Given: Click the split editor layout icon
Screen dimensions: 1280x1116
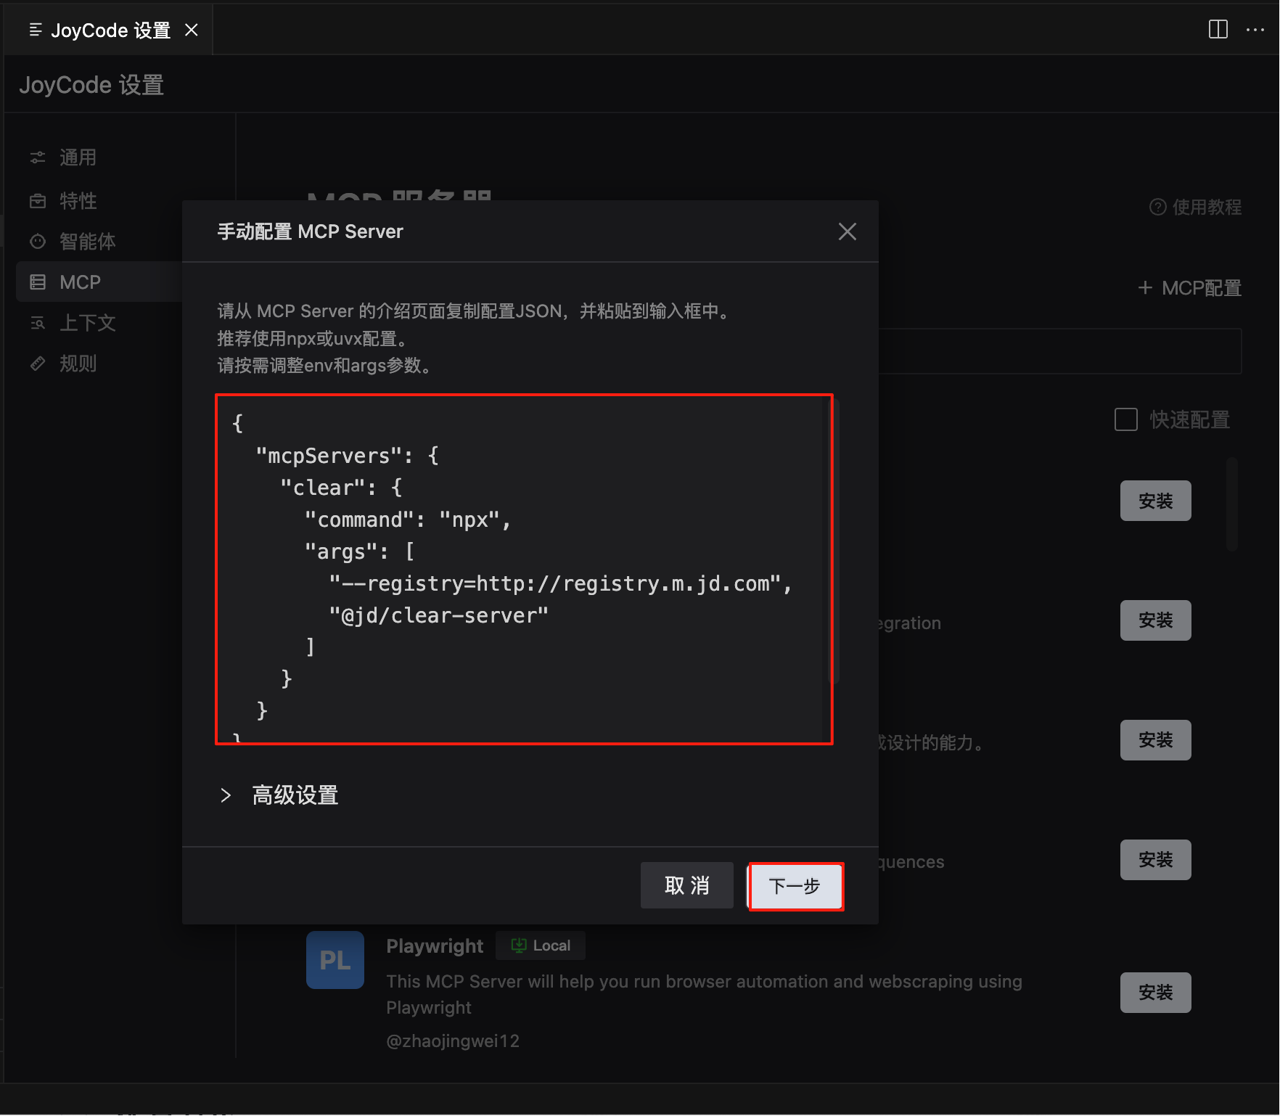Looking at the screenshot, I should click(x=1218, y=29).
